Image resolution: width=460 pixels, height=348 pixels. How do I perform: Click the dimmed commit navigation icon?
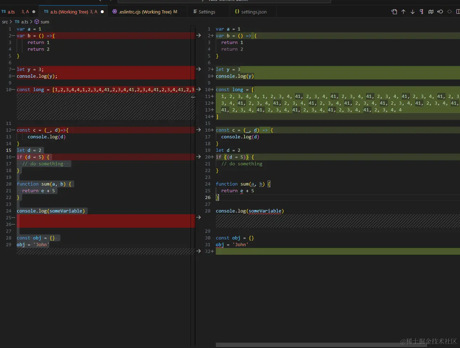point(450,12)
